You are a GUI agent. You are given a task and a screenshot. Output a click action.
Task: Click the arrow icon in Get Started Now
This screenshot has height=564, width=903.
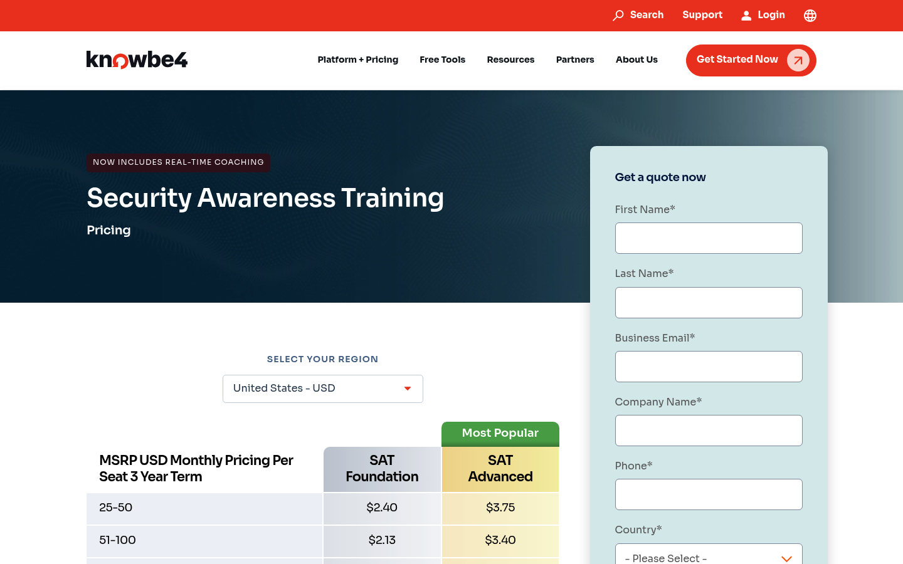(798, 60)
